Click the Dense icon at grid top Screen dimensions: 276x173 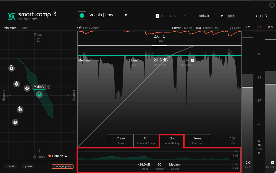click(x=39, y=40)
